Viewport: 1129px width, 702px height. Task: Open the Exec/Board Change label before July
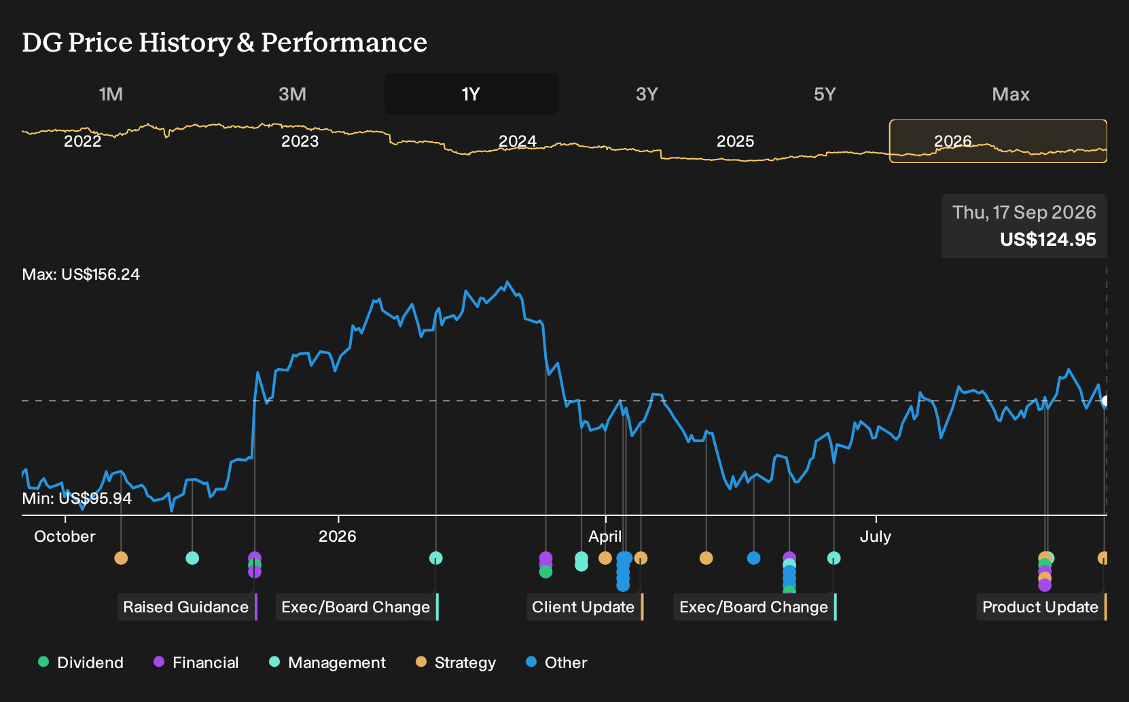(x=754, y=607)
